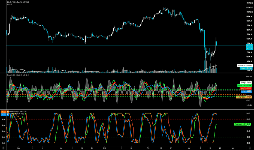Click the Bitcoin / U.S. Dollar chart title
Screen dimensions: 254x150
[18, 2]
